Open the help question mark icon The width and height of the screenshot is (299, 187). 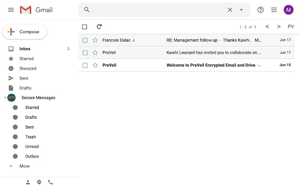pos(260,10)
